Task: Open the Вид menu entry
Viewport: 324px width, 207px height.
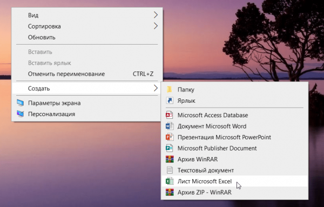Action: (x=87, y=15)
